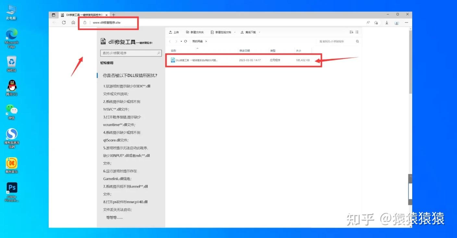Click the search magnifier in file pane
The width and height of the screenshot is (457, 238).
[x=357, y=41]
